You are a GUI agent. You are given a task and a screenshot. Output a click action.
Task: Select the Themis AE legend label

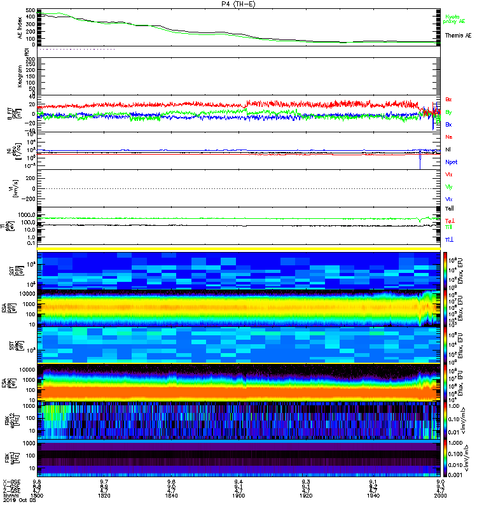(x=458, y=36)
